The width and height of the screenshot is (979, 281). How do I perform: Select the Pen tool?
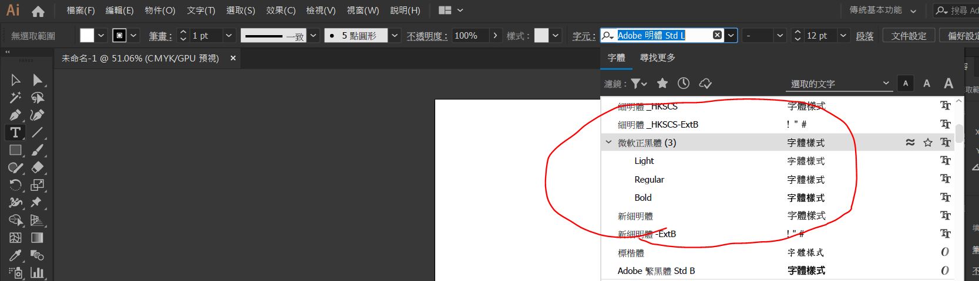pyautogui.click(x=16, y=115)
